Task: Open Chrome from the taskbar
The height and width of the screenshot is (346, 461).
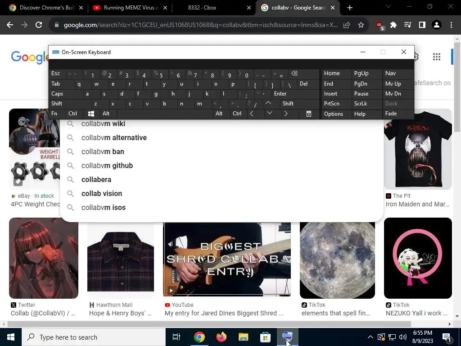Action: [x=199, y=337]
